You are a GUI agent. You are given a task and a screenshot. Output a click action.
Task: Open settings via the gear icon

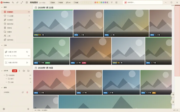pyautogui.click(x=4, y=109)
